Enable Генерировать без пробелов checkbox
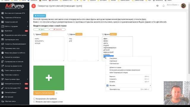The height and width of the screenshot is (107, 190). 34,99
